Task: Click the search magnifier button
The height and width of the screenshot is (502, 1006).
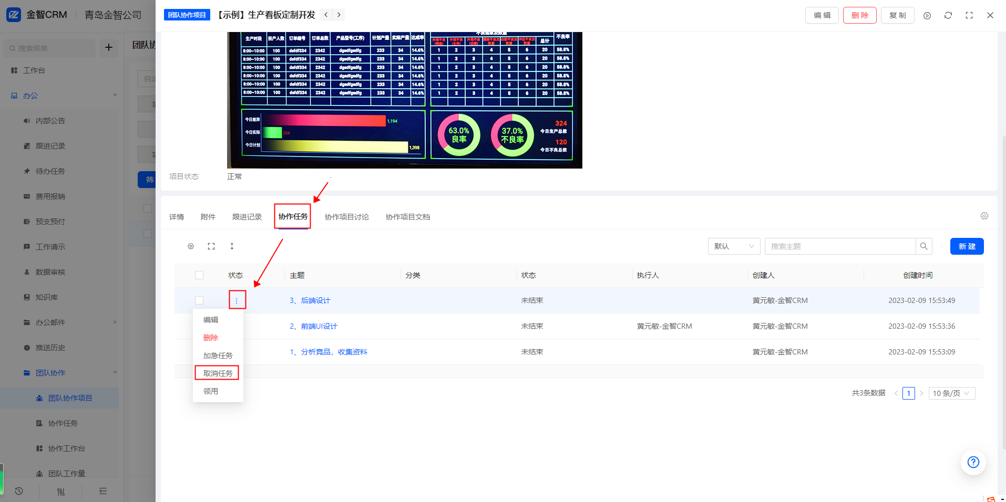Action: (924, 246)
